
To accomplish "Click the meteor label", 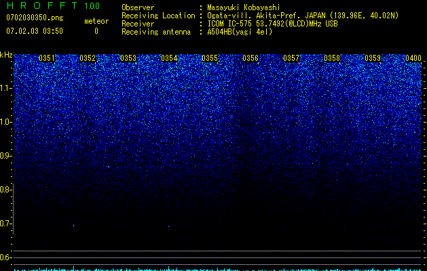I will [96, 21].
